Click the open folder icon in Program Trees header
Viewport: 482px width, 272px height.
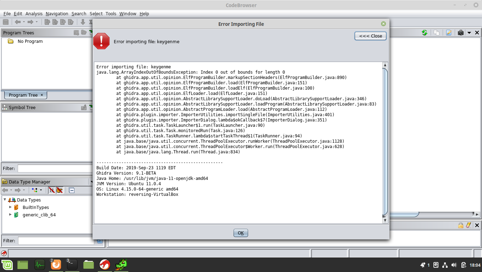(x=84, y=33)
